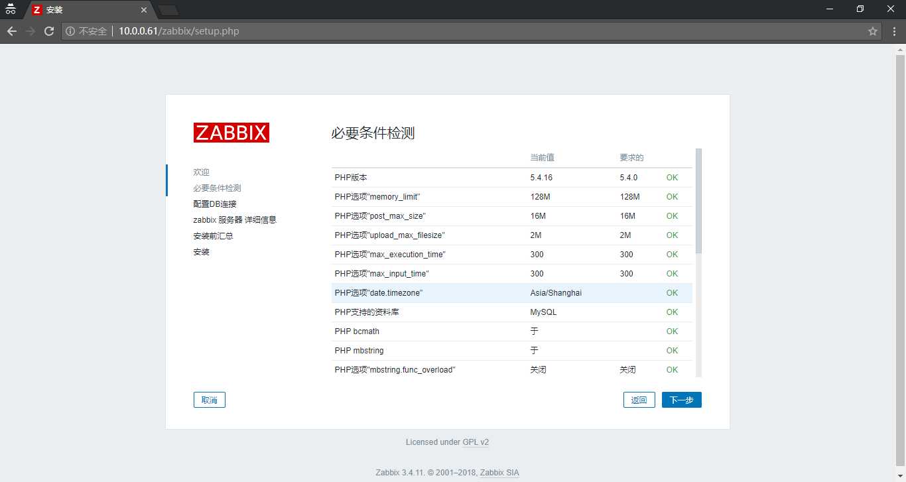This screenshot has height=482, width=906.
Task: Bookmark this page with the star icon
Action: (x=873, y=31)
